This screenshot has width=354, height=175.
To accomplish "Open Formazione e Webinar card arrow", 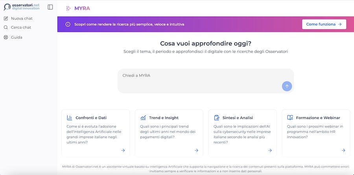I will (x=343, y=150).
